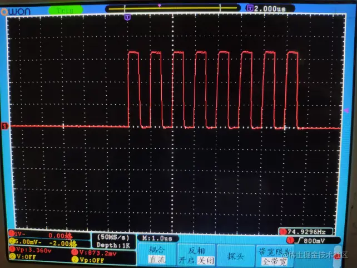Click the purple trigger level arrow
The width and height of the screenshot is (357, 268).
346,111
